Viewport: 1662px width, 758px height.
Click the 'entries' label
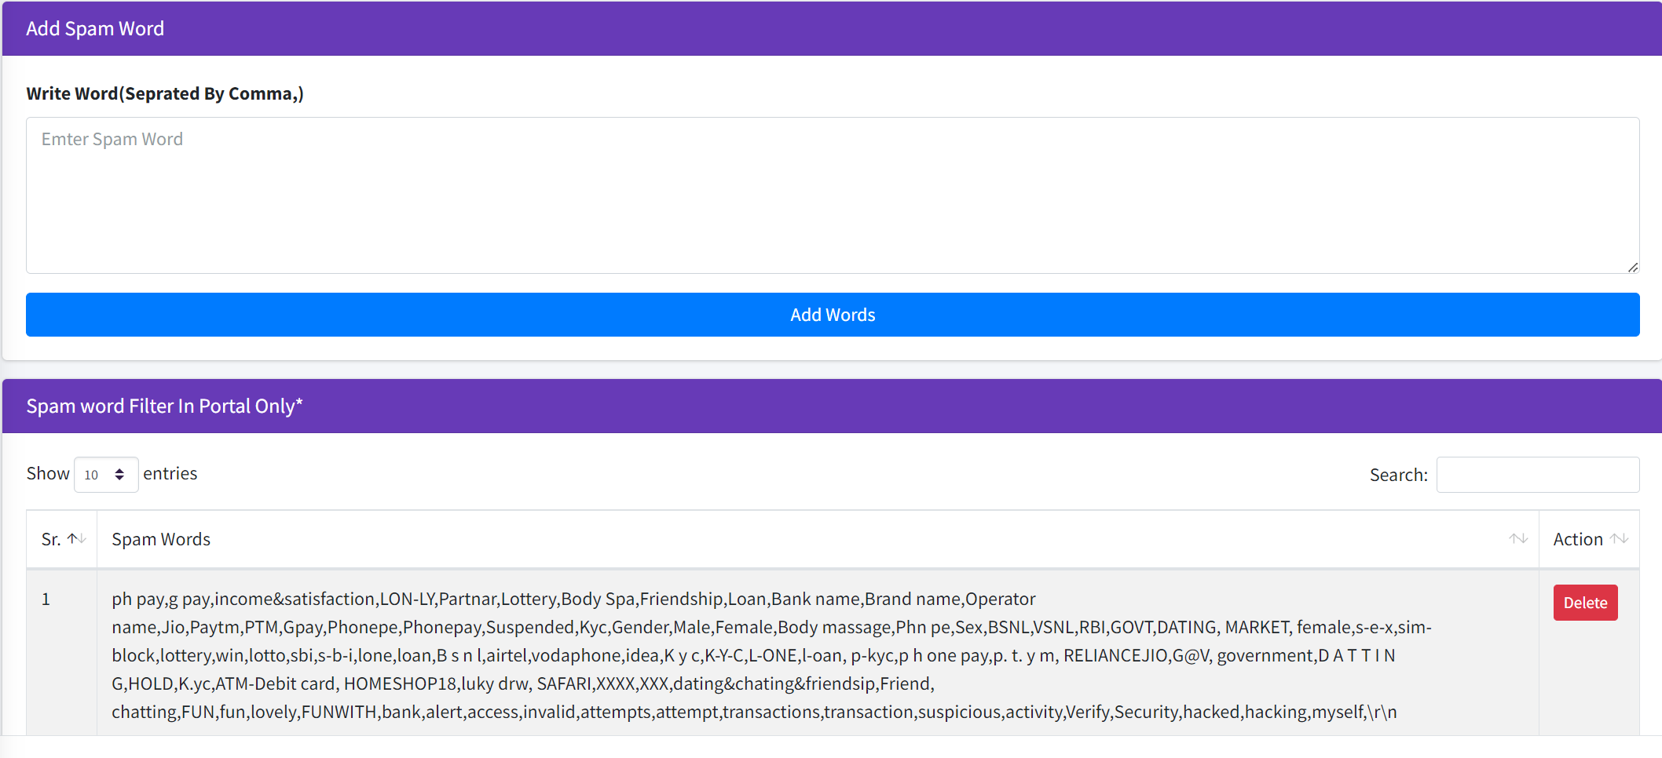(x=170, y=474)
